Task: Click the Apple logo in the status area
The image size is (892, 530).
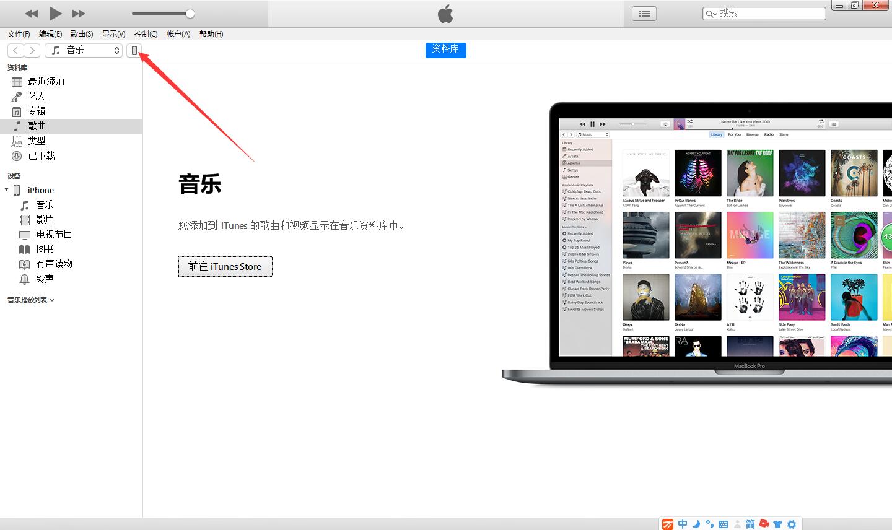Action: (445, 14)
